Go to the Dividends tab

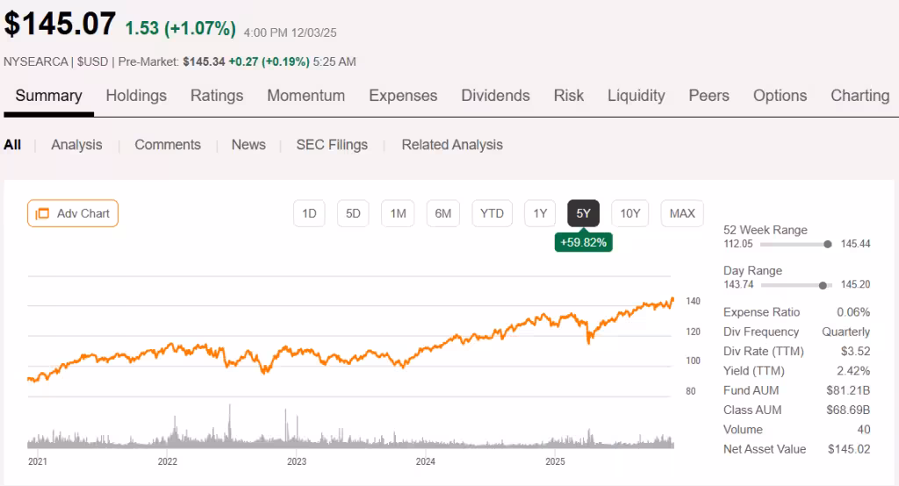495,96
